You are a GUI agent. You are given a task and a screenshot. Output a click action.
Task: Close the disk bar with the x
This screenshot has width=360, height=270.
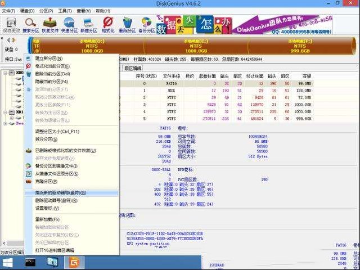2,39
